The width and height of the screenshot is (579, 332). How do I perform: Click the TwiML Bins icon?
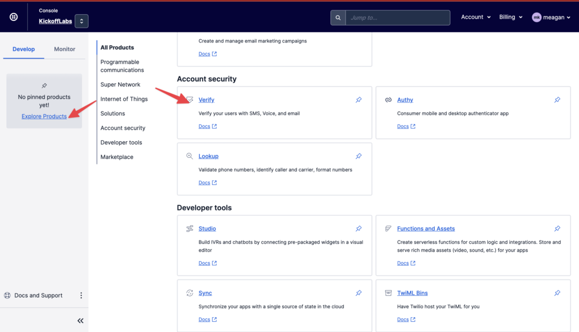point(388,293)
